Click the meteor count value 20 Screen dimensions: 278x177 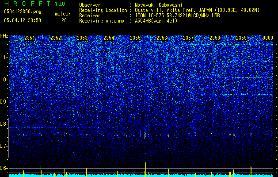[x=64, y=20]
